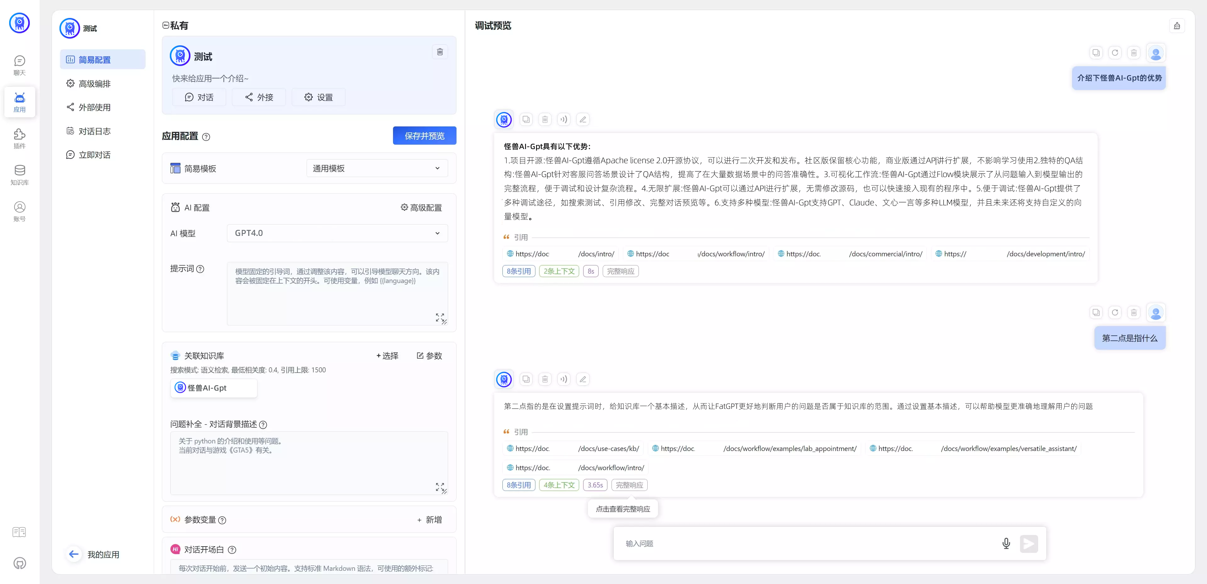Copy the first user message 介绍下怪兽AI-Gpt的优势
The height and width of the screenshot is (584, 1207).
click(1096, 53)
